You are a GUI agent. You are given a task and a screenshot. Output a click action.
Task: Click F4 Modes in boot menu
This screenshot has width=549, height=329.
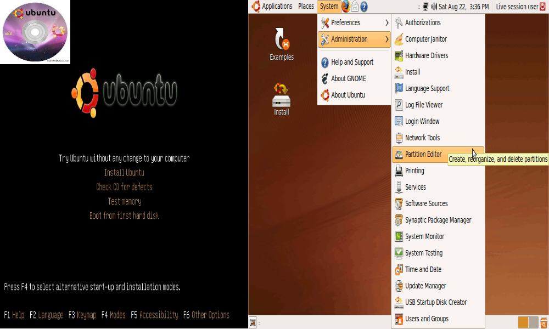click(114, 315)
